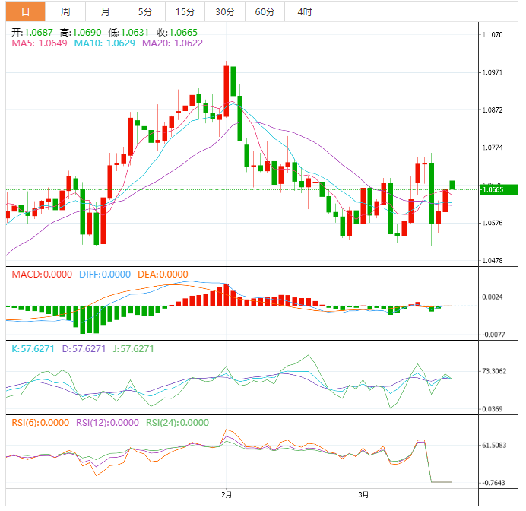Viewport: 526px width, 511px height.
Task: Choose the 30分 timeframe tab
Action: pyautogui.click(x=225, y=11)
